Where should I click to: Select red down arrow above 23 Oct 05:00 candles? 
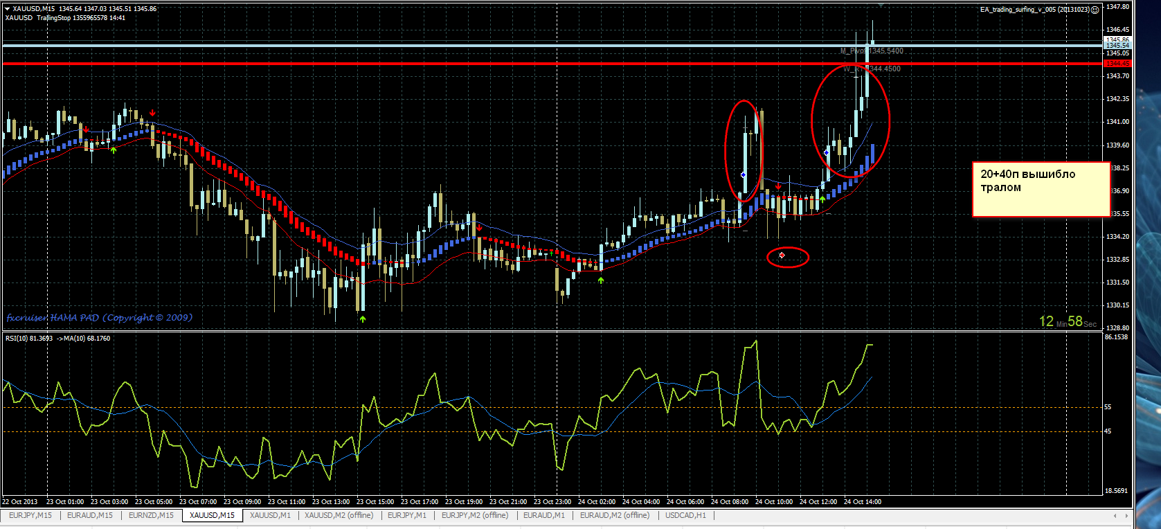point(152,112)
